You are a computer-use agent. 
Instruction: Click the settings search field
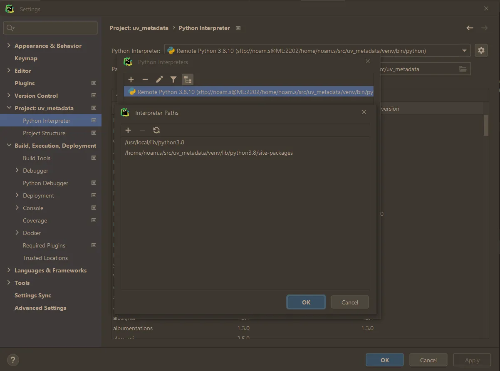(x=50, y=28)
